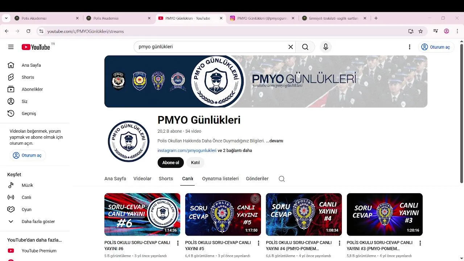The image size is (464, 261).
Task: Click the page vertical scrollbar
Action: coord(461,113)
